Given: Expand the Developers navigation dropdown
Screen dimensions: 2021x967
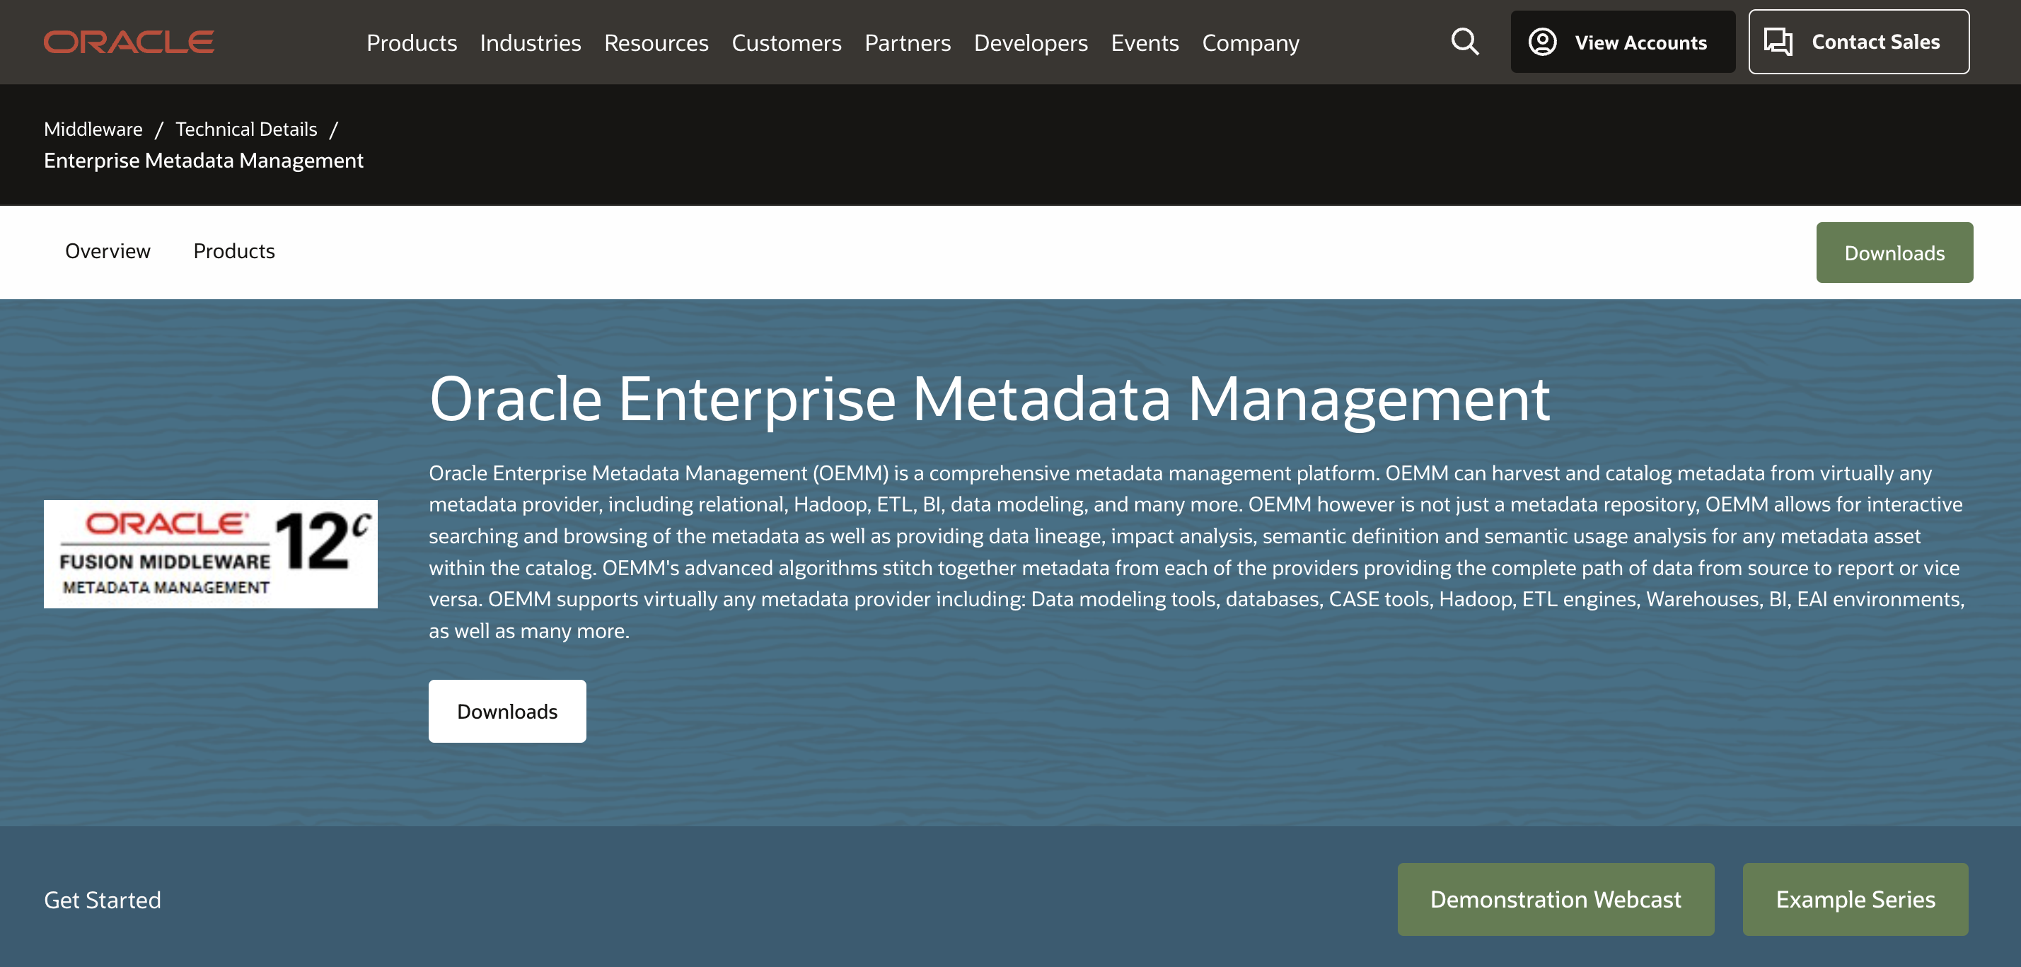Looking at the screenshot, I should point(1031,41).
